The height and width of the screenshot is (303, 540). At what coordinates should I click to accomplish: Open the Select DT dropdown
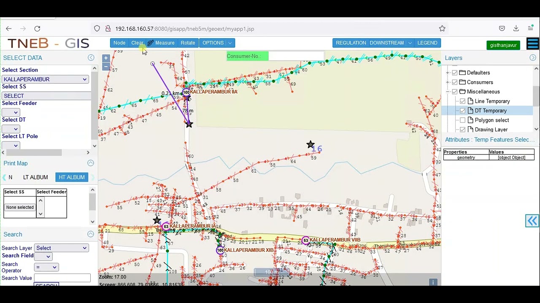(11, 129)
